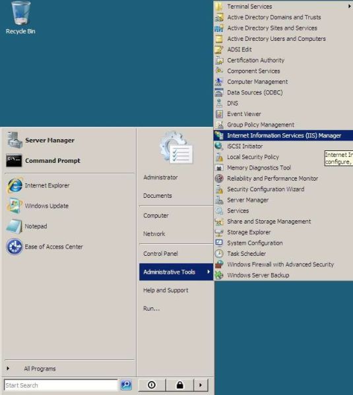Open the Administrator user folder

pyautogui.click(x=160, y=177)
